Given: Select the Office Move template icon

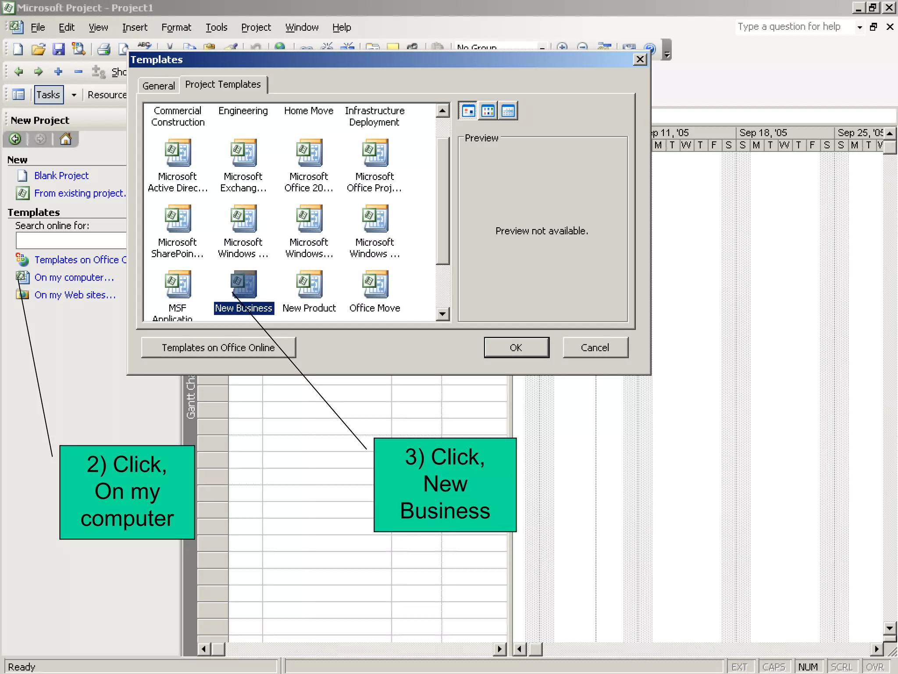Looking at the screenshot, I should click(x=375, y=285).
